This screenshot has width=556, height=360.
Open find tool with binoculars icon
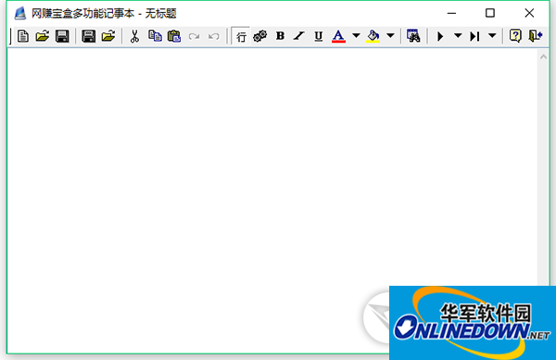pyautogui.click(x=413, y=36)
